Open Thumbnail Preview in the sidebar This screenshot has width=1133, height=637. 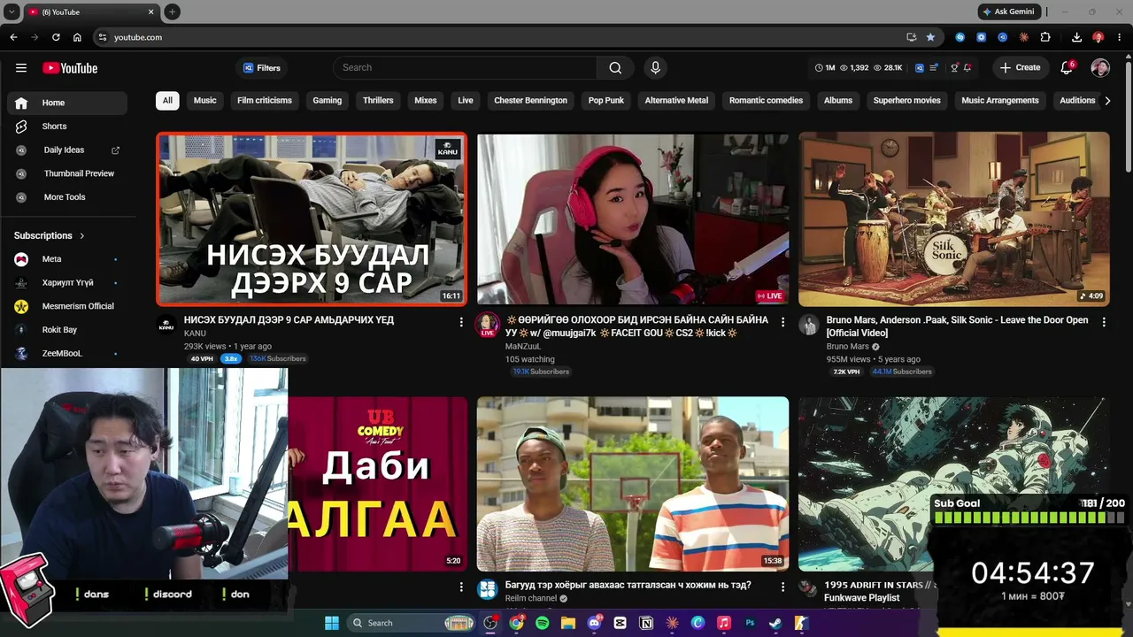click(x=67, y=173)
